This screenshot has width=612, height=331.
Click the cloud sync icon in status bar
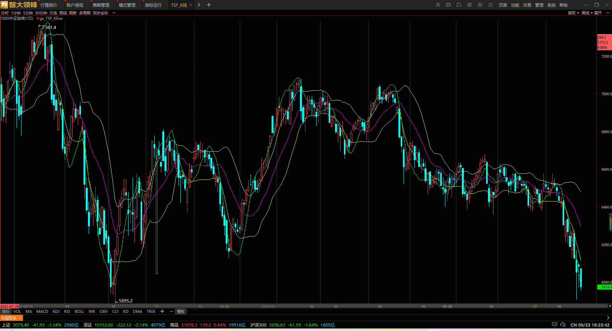point(563,325)
